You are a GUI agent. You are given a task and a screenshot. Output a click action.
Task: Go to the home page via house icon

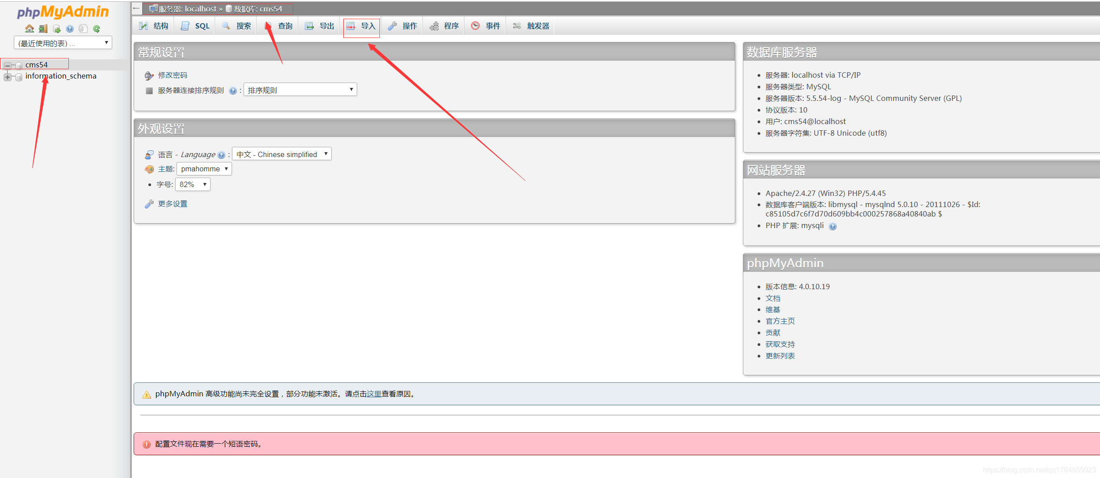[x=30, y=29]
